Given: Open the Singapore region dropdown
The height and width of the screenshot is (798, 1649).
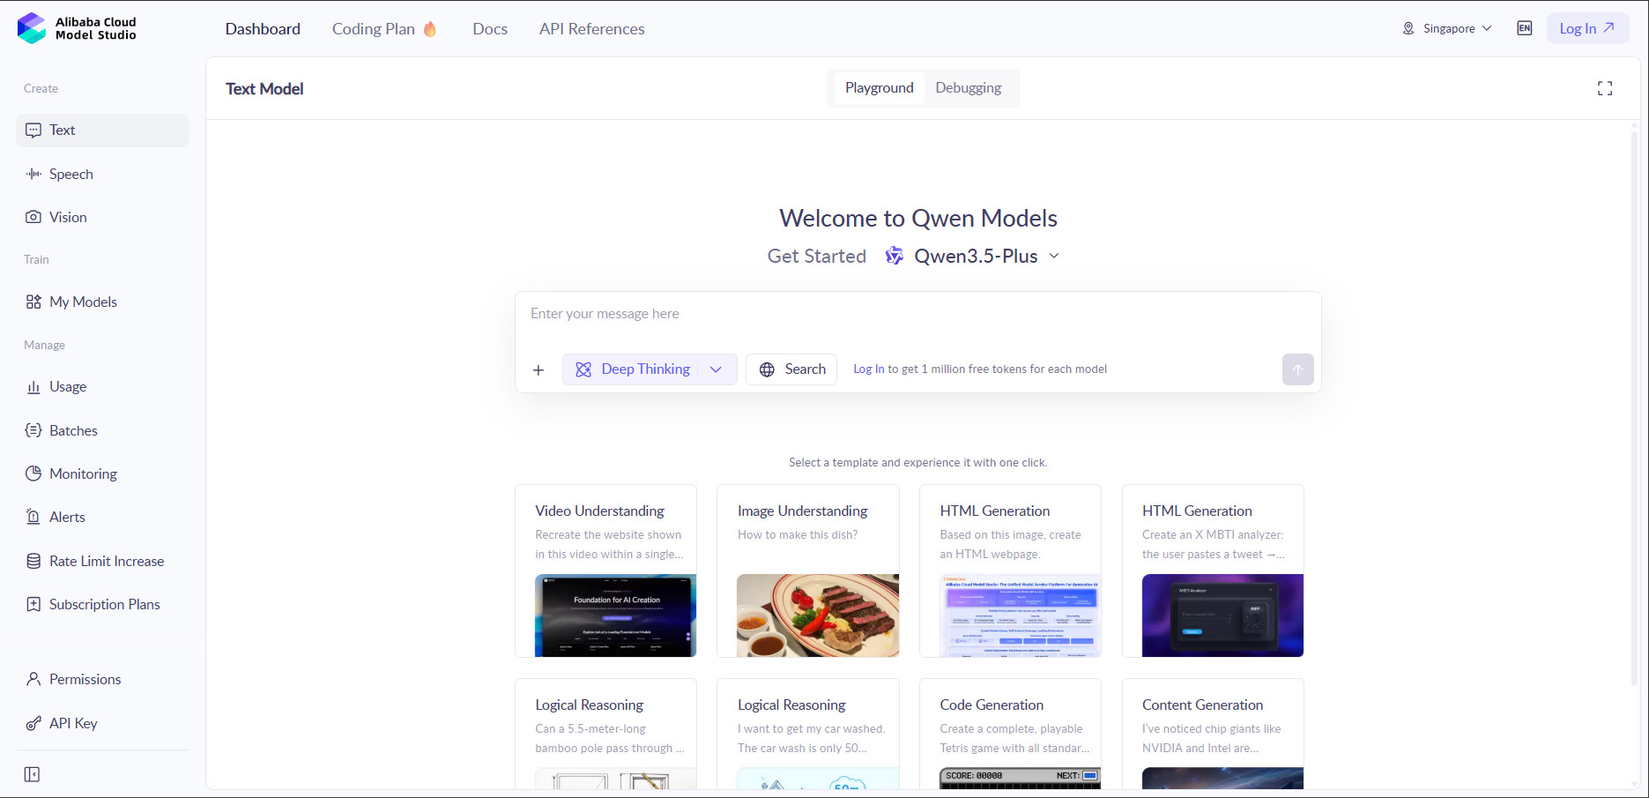Looking at the screenshot, I should coord(1447,28).
